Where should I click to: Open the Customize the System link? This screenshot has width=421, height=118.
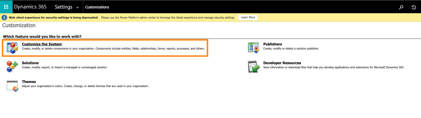(42, 44)
